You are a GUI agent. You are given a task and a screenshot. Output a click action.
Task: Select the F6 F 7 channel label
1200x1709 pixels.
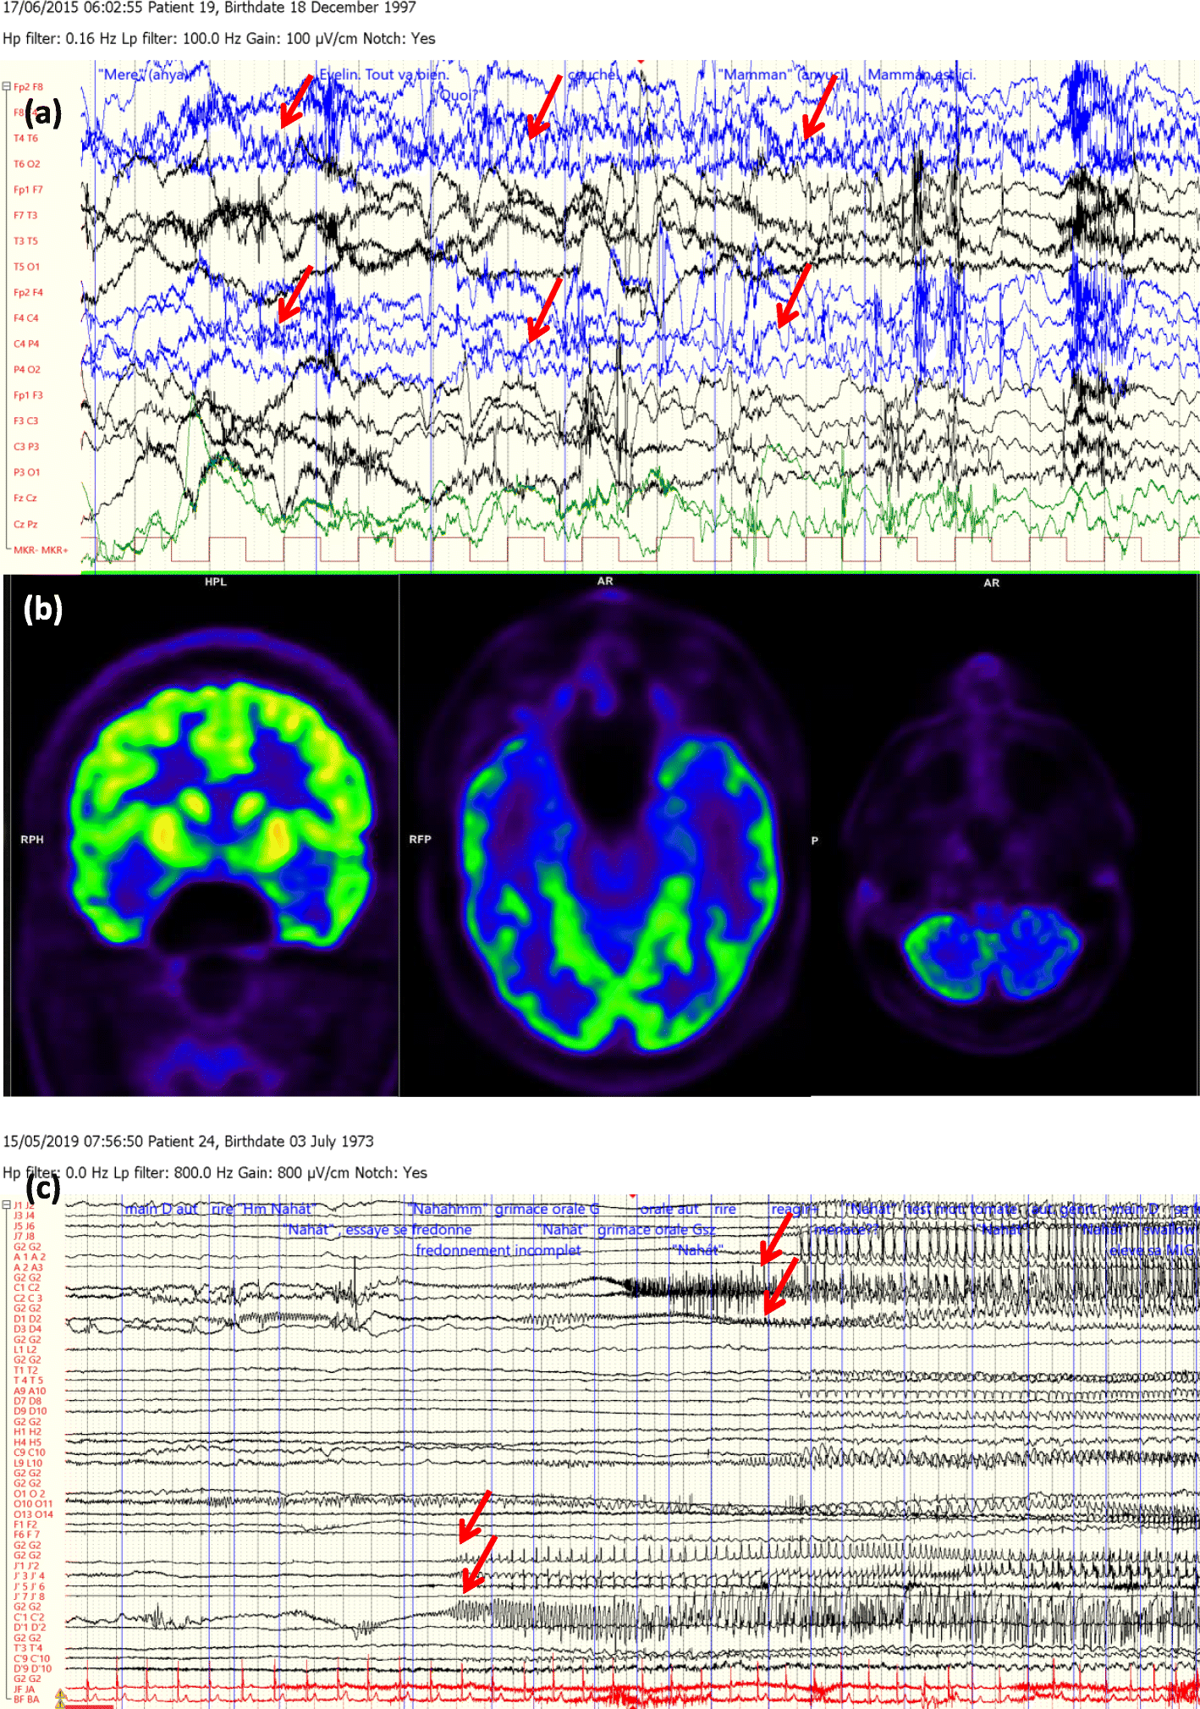26,1535
